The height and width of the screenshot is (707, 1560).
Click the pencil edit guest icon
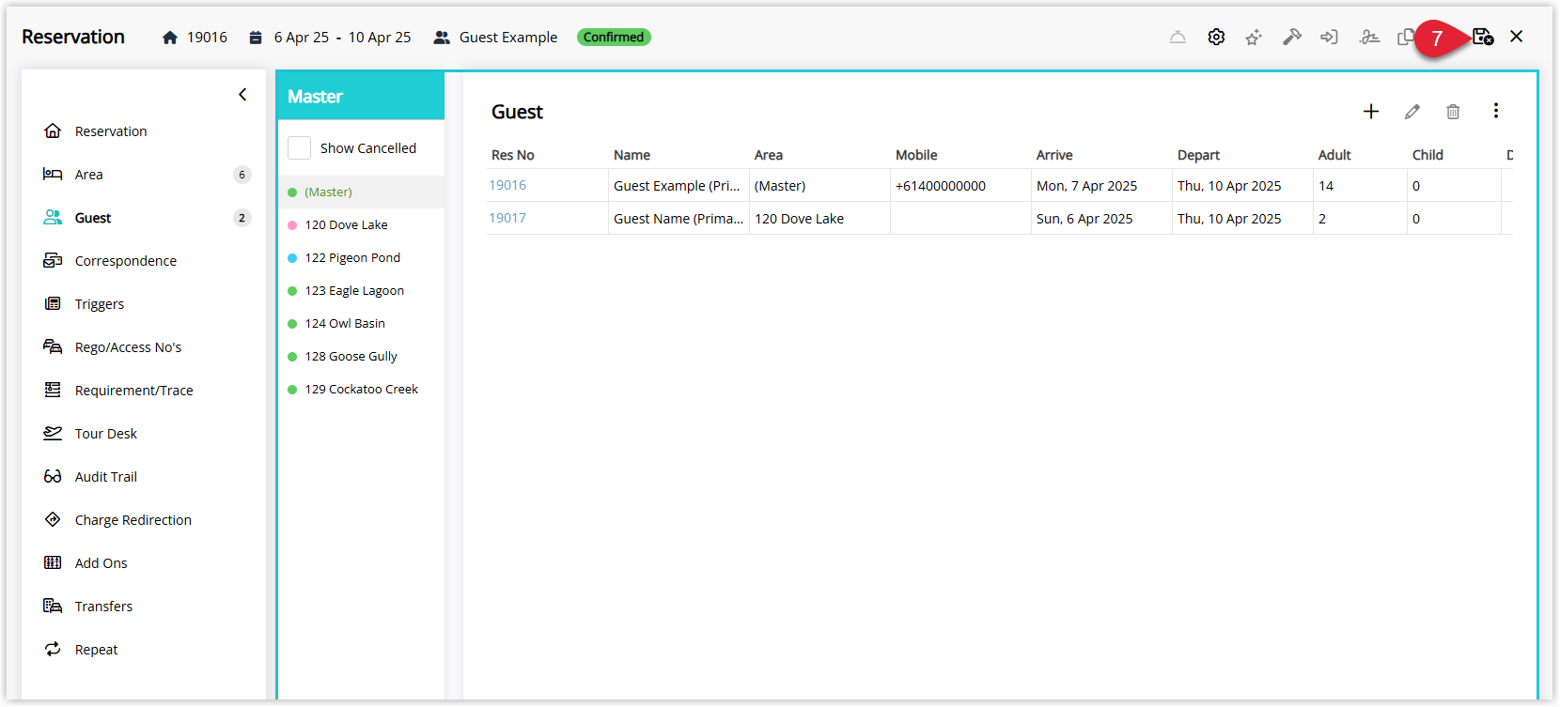[1412, 112]
